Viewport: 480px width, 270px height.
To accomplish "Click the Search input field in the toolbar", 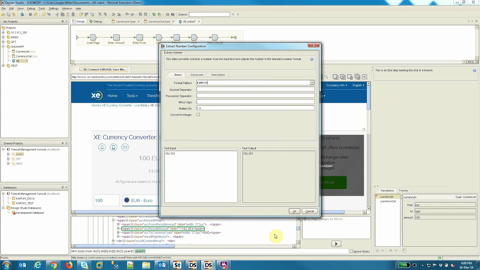I will pos(209,14).
